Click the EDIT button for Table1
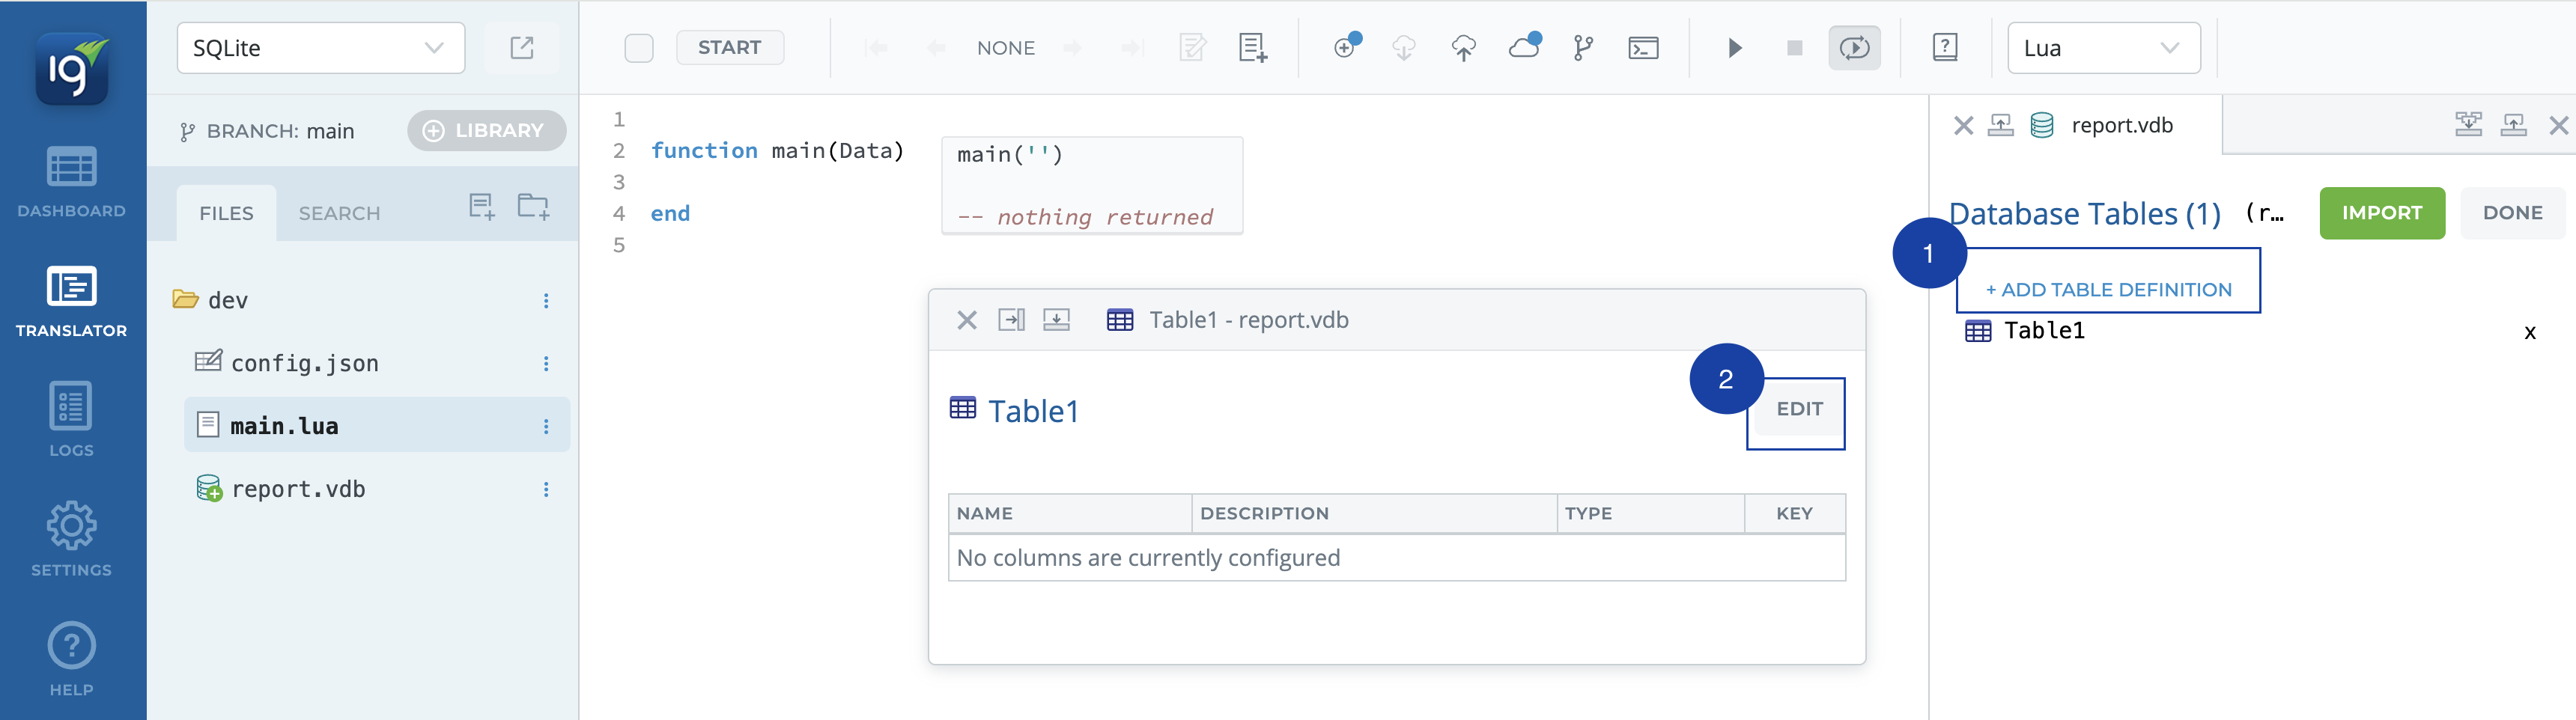Viewport: 2576px width, 720px height. pyautogui.click(x=1799, y=409)
